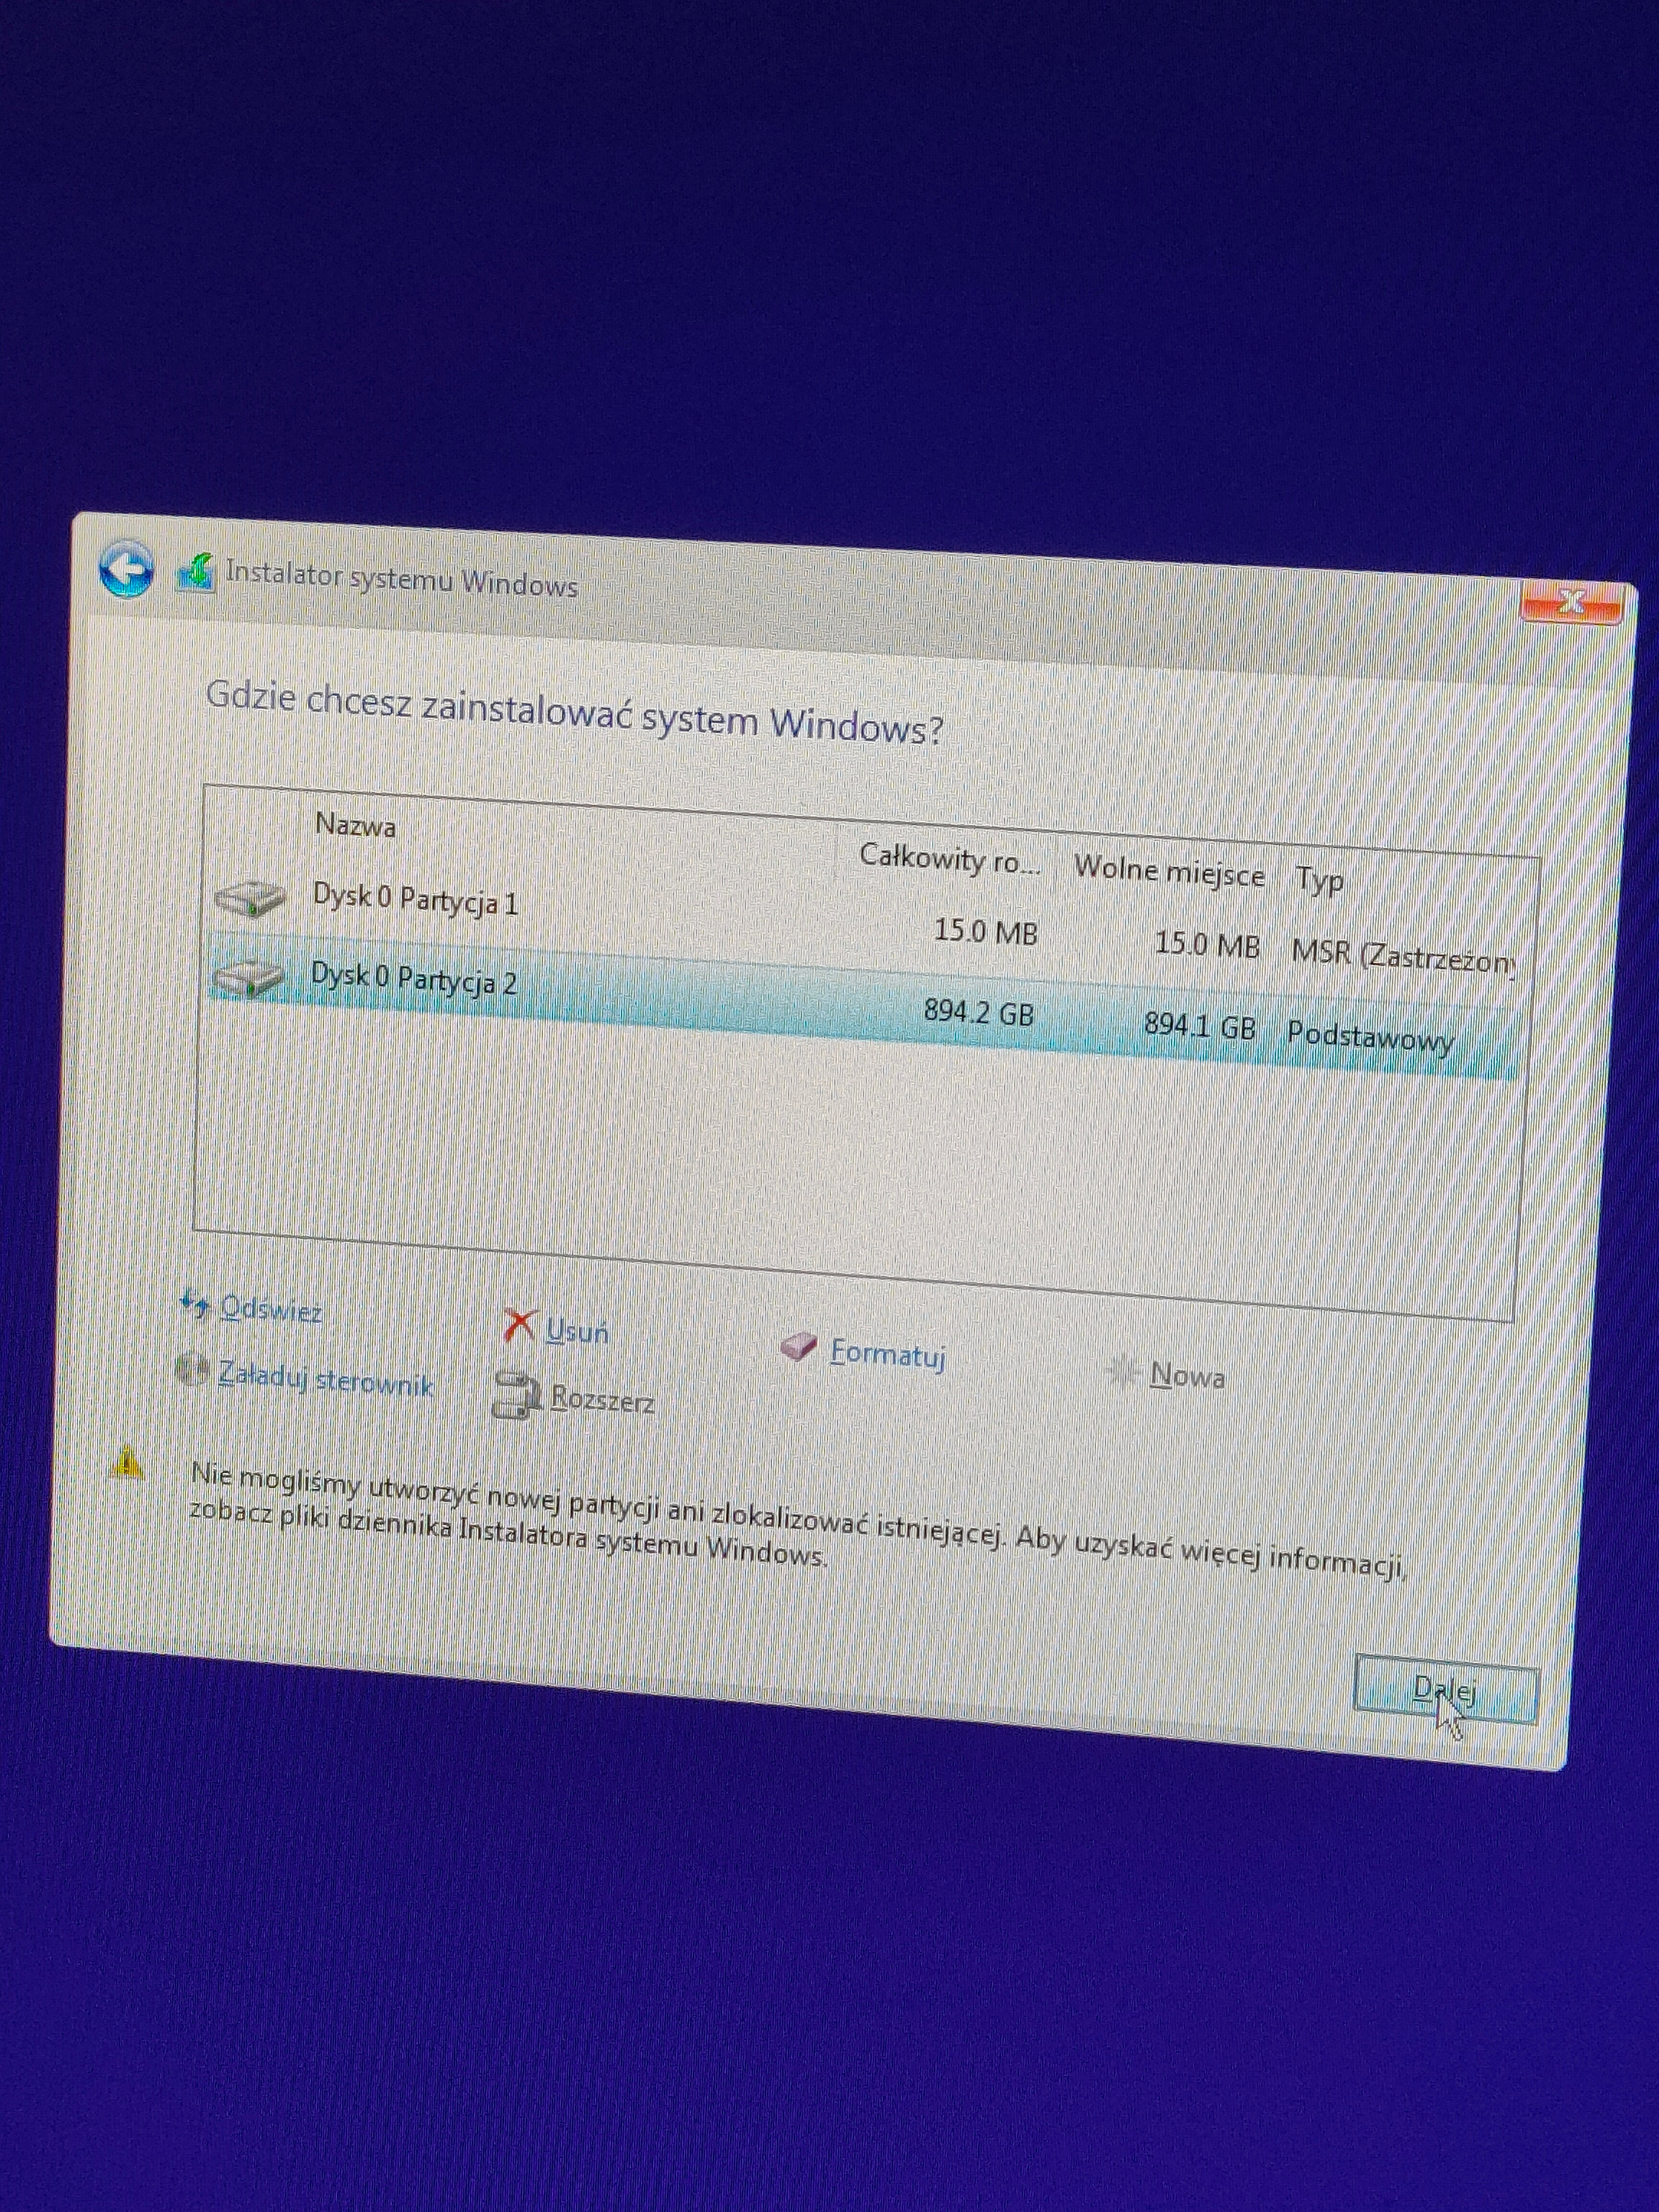Click the drive icon for Partycja 1

[249, 898]
